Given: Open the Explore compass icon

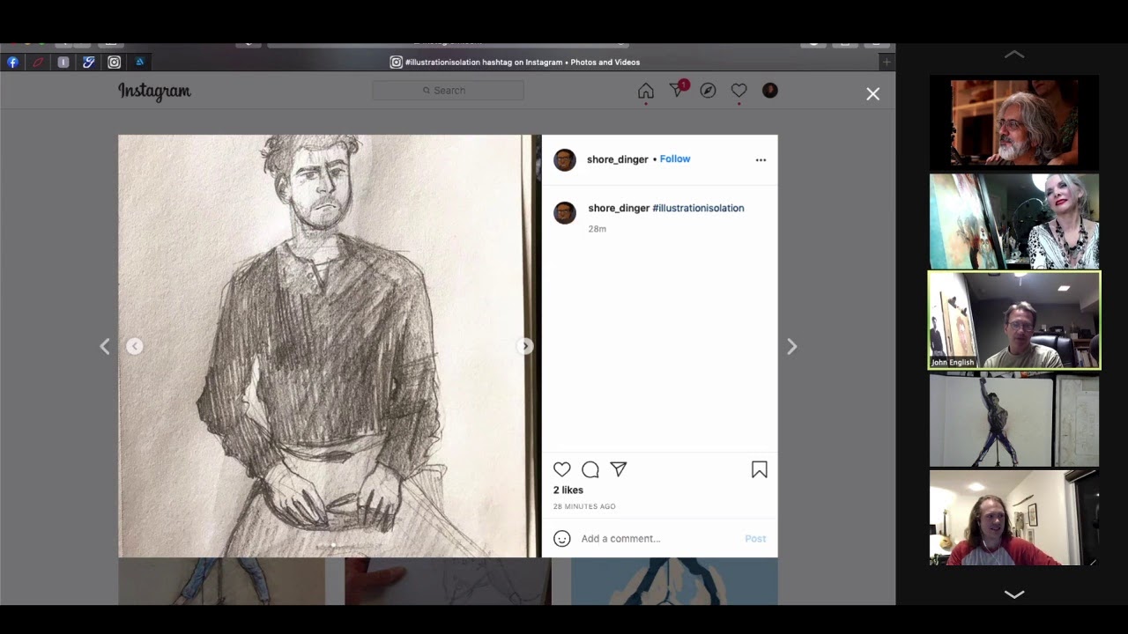Looking at the screenshot, I should click(x=708, y=91).
